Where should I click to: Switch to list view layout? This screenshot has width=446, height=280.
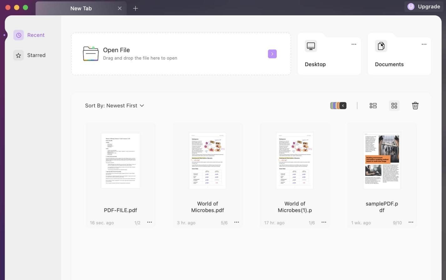[373, 106]
